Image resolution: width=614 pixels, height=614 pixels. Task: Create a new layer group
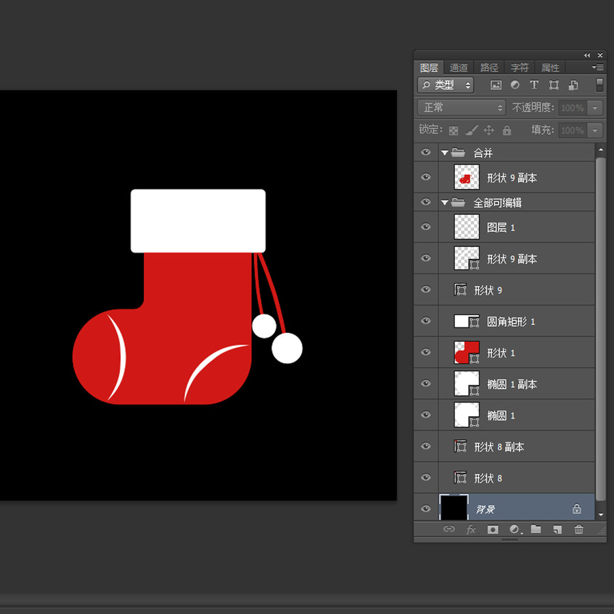tap(536, 529)
